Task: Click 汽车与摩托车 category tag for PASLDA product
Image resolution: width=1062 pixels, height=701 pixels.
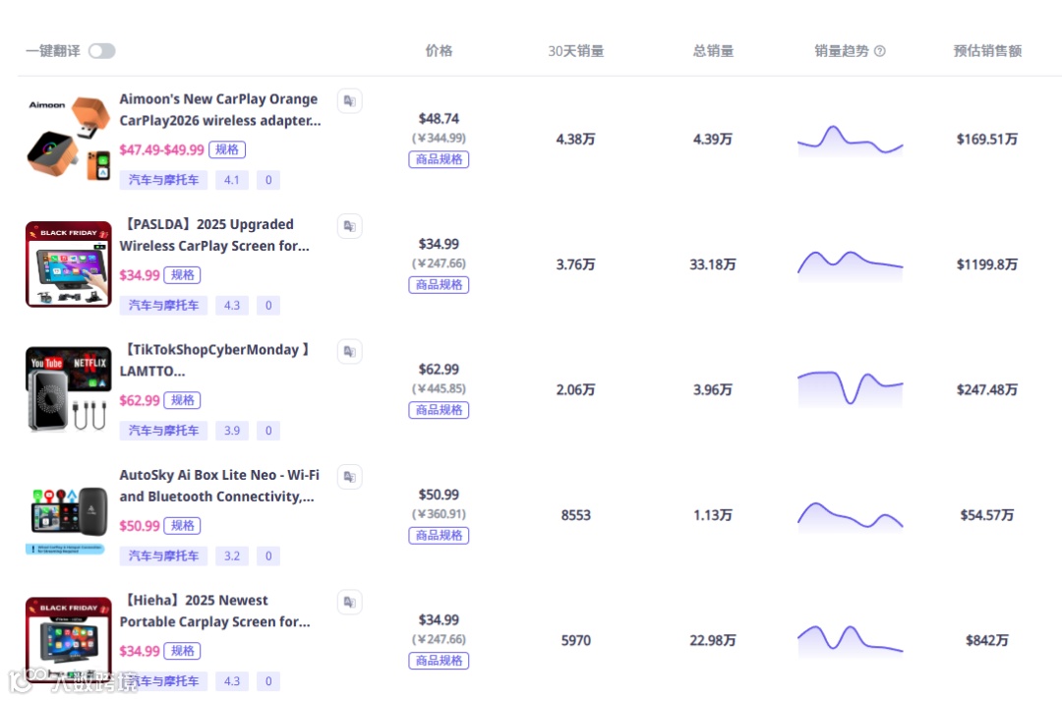Action: click(163, 306)
